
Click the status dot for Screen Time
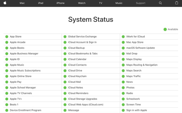tap(123, 105)
